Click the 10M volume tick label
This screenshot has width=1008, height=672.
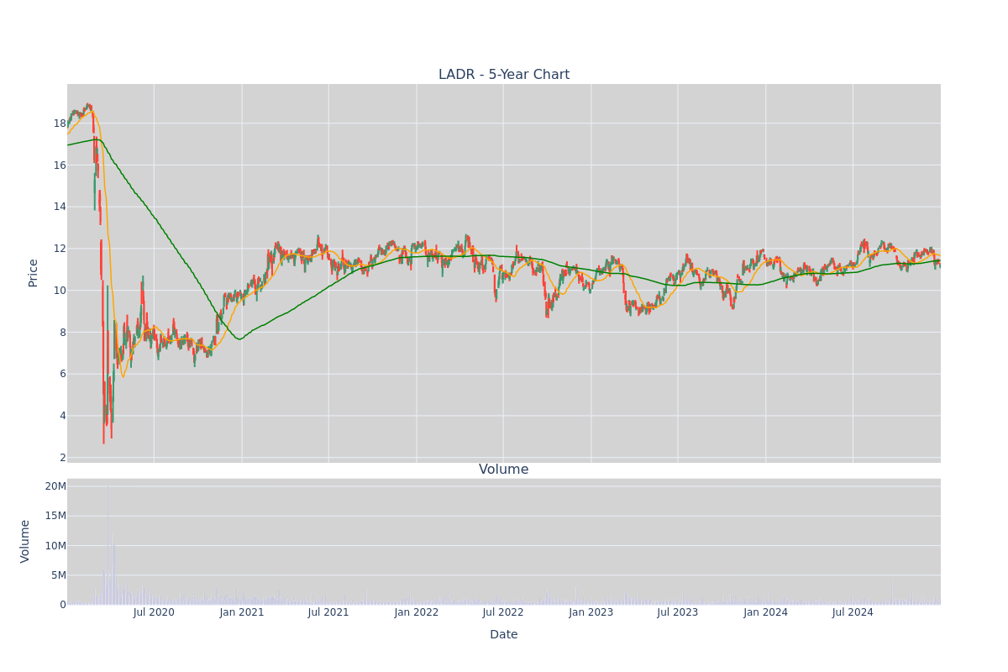tap(55, 546)
